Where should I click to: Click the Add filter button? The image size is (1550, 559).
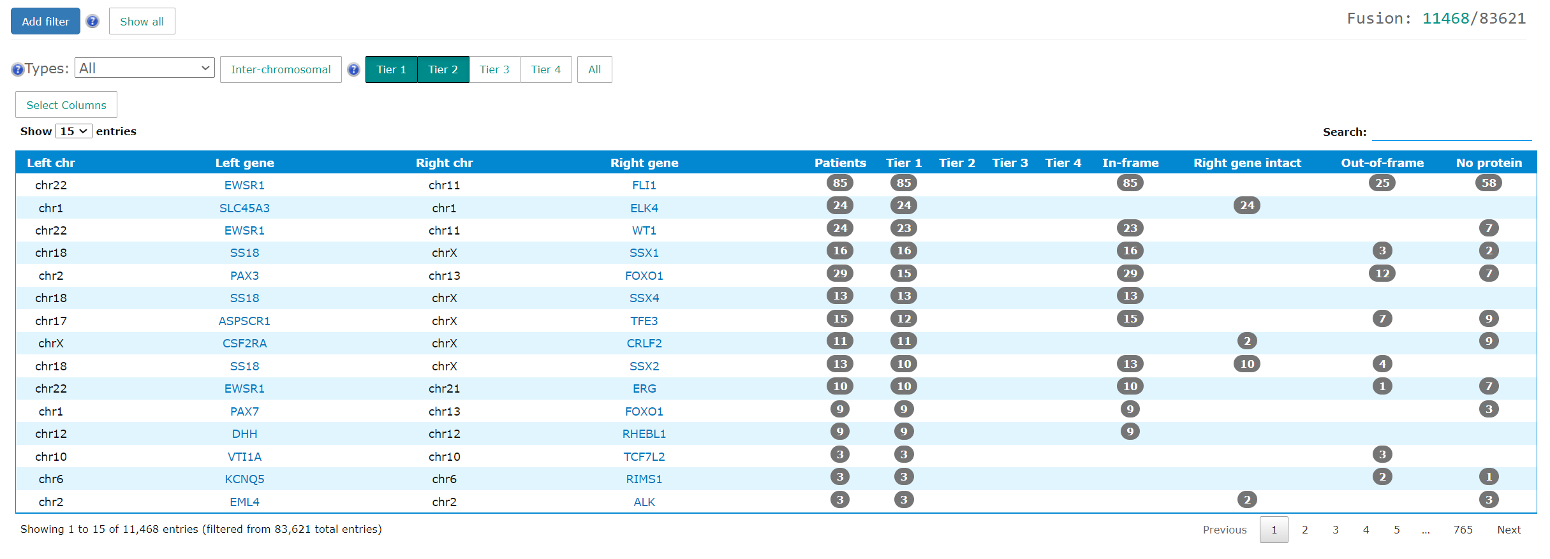tap(45, 21)
